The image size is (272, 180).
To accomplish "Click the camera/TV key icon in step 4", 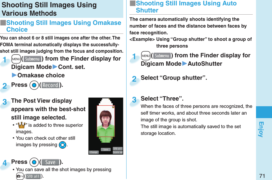I will coord(20,176).
